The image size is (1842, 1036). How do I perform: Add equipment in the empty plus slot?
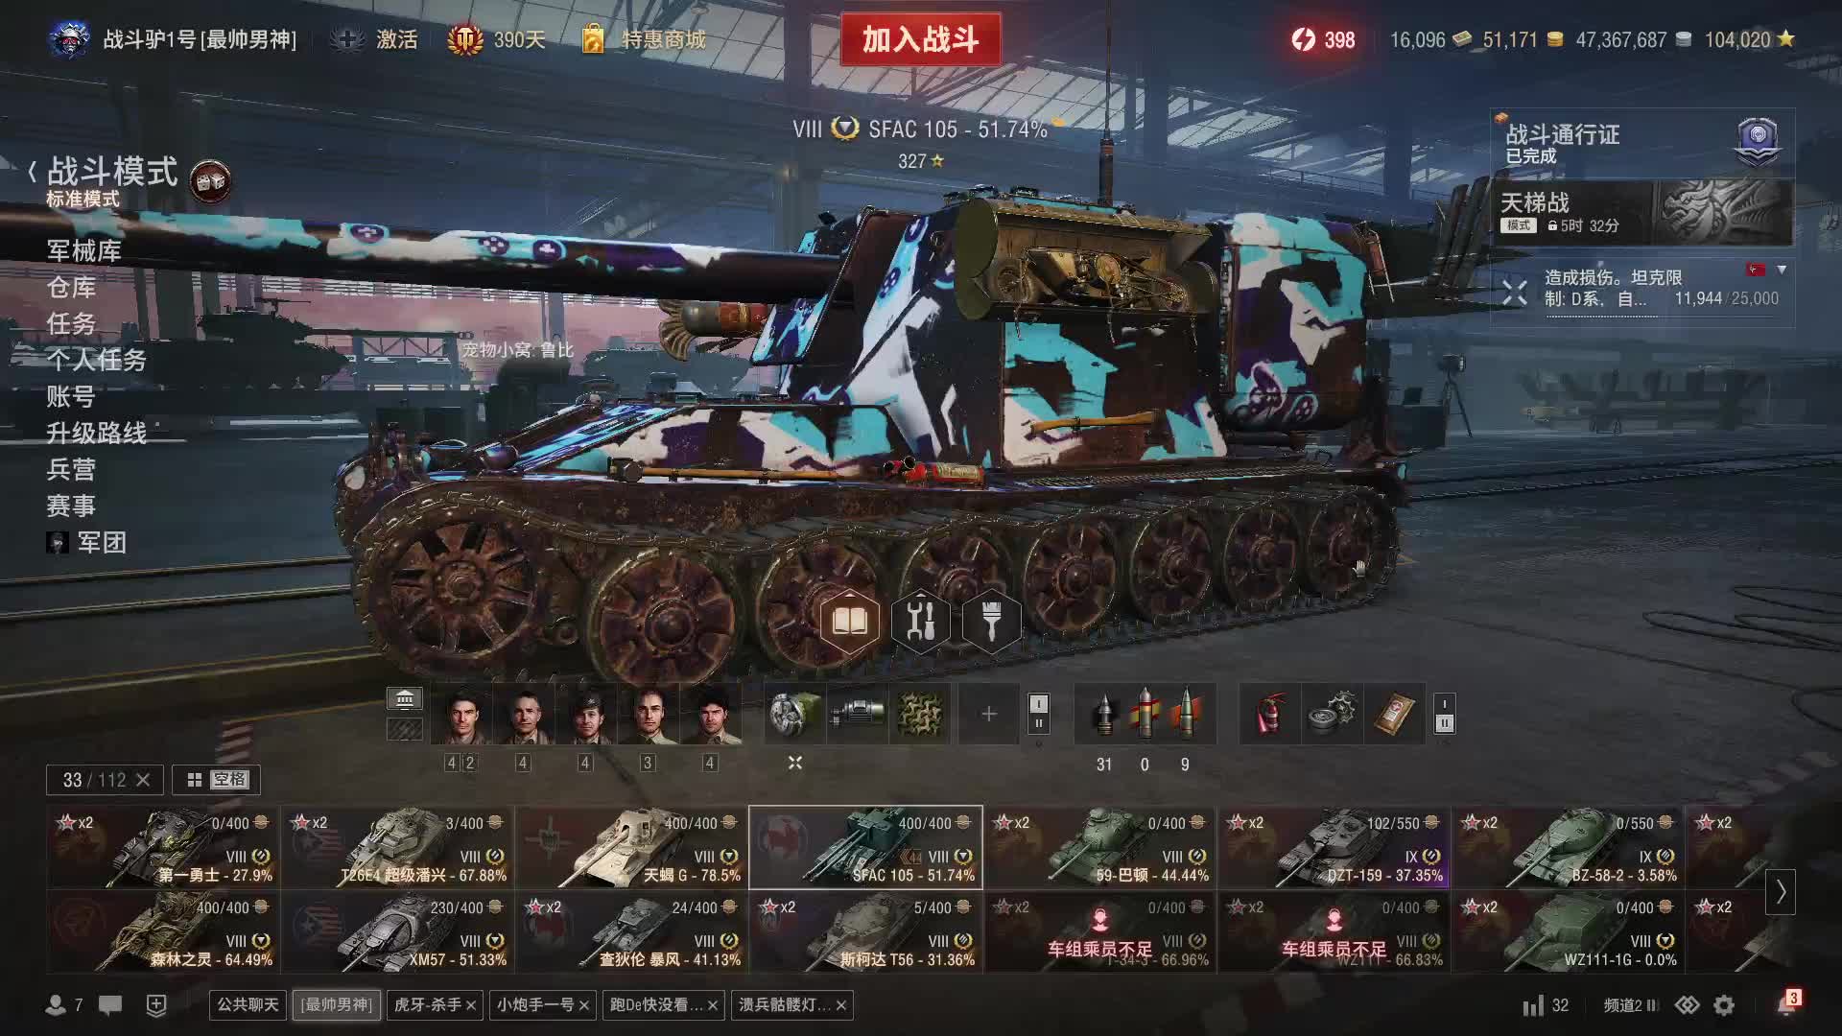tap(989, 714)
